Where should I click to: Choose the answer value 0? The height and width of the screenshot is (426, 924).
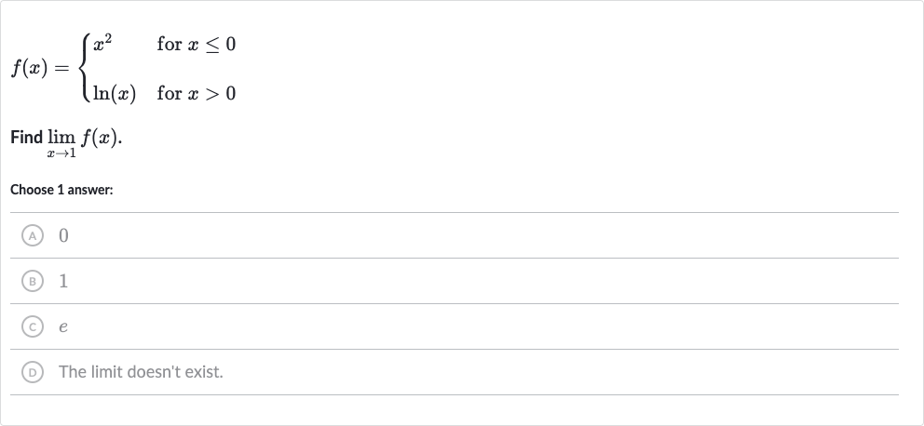click(63, 235)
